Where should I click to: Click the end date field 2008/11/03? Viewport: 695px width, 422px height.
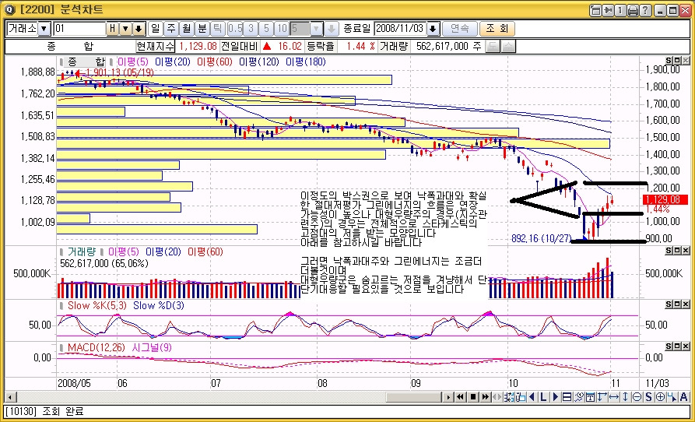[400, 29]
